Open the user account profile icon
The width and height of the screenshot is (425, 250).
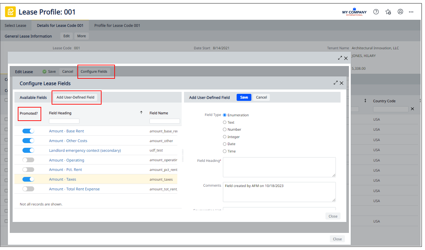click(400, 11)
